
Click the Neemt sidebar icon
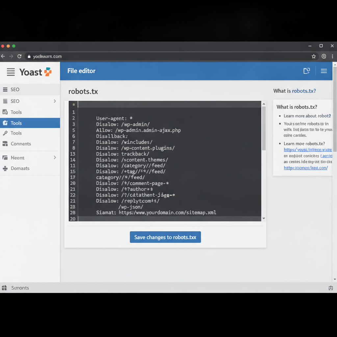click(x=5, y=158)
